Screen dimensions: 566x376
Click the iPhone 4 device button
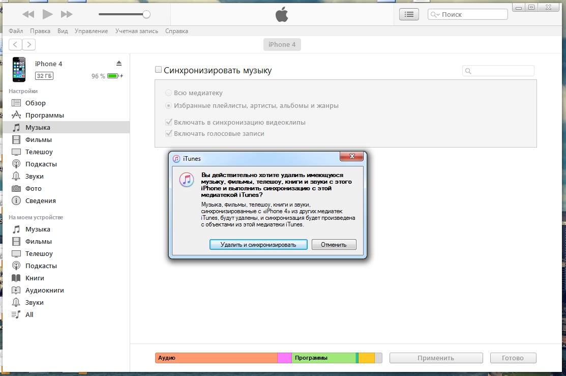[x=282, y=44]
